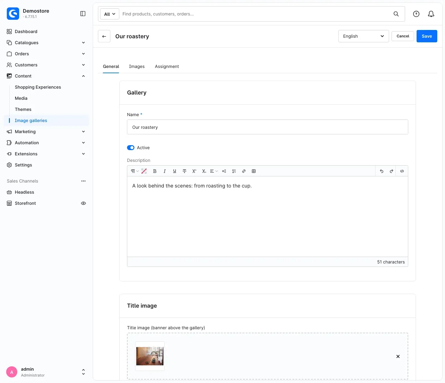The width and height of the screenshot is (445, 383).
Task: Open Media in the sidebar
Action: pyautogui.click(x=21, y=98)
